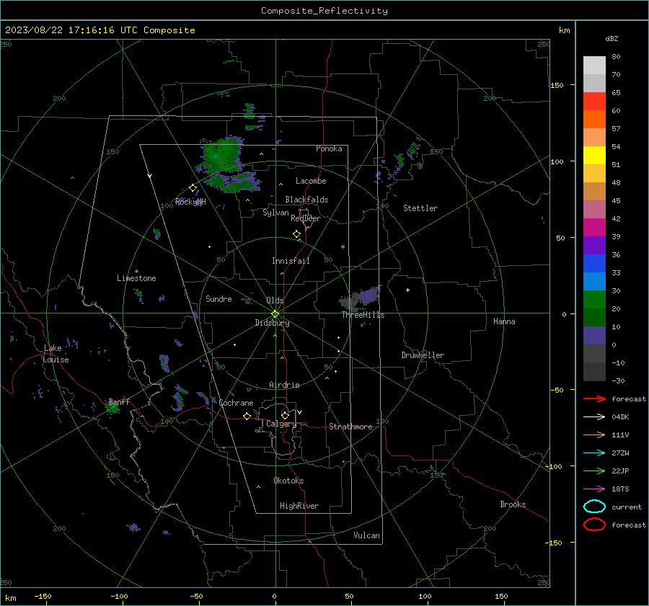Click the Olds town label
Viewport: 649px width, 606px height.
pos(275,300)
